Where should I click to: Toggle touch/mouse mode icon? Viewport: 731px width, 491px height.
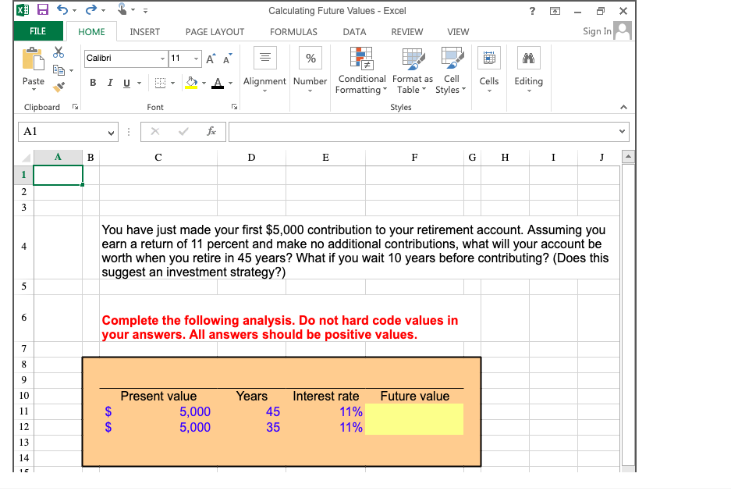point(122,9)
